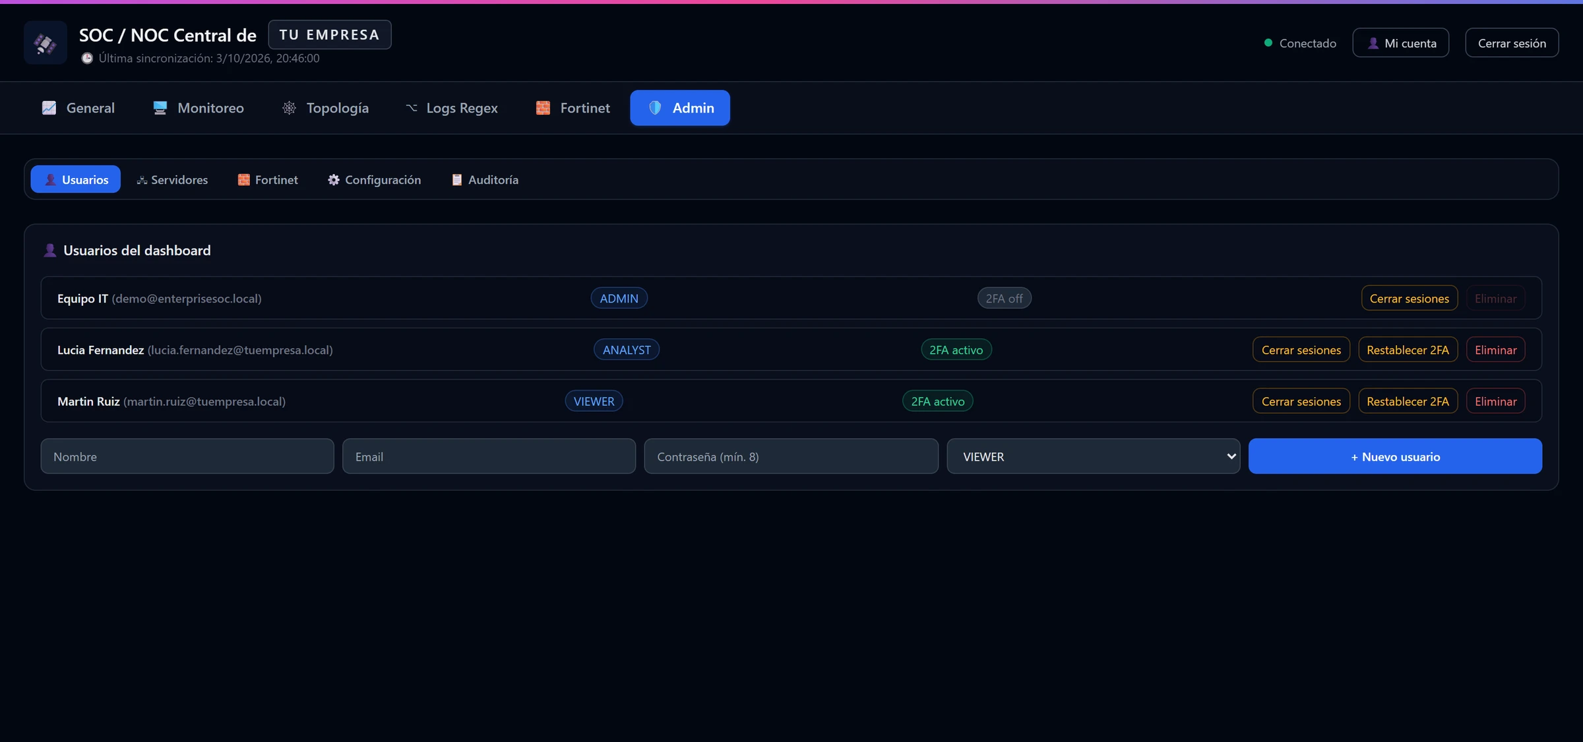Viewport: 1583px width, 742px height.
Task: Go to the Topología tab
Action: 325,107
